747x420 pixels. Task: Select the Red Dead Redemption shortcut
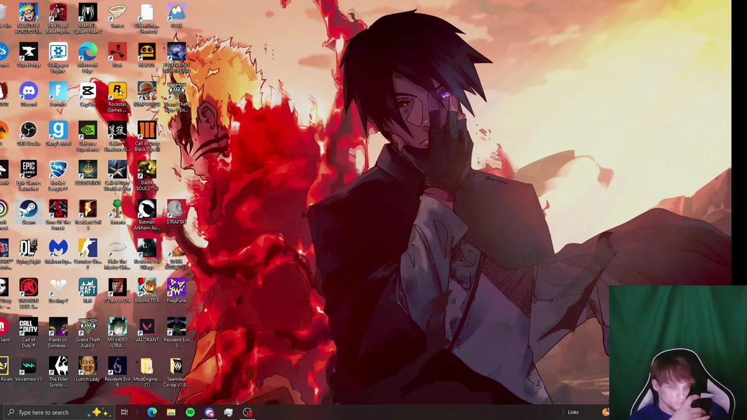tap(58, 18)
